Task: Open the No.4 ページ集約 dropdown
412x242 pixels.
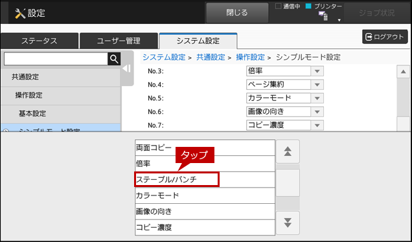Action: tap(285, 85)
